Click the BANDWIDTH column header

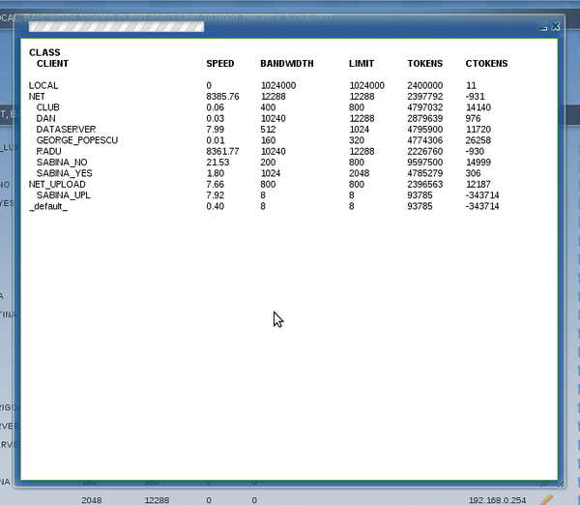(x=287, y=64)
